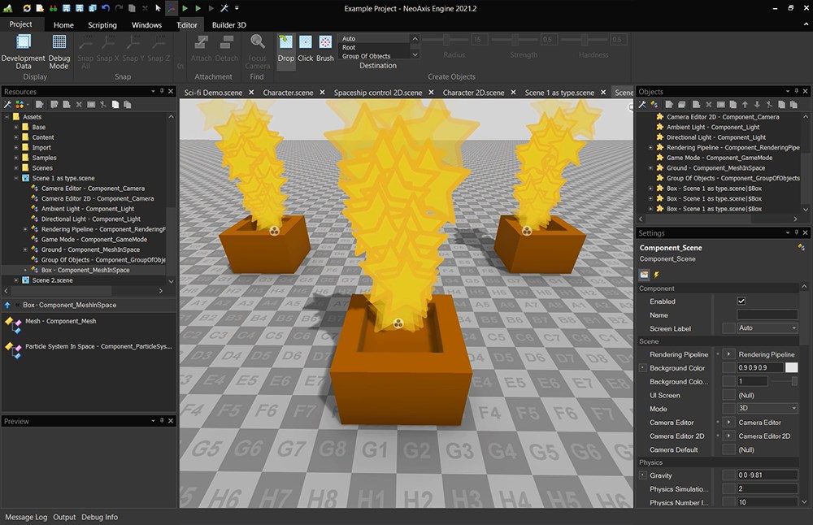Expand the Background Color property
This screenshot has height=525, width=813.
click(x=642, y=368)
